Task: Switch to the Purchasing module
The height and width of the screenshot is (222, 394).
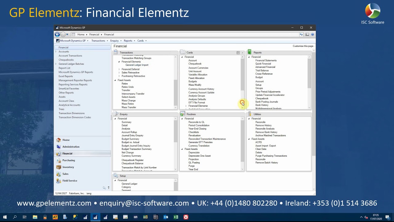Action: (82, 160)
